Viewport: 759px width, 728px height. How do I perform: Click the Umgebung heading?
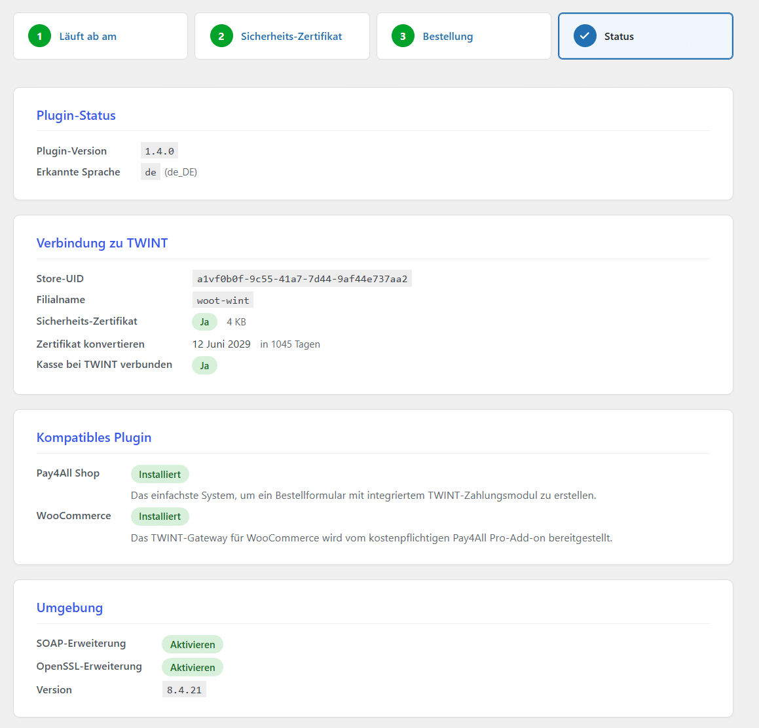69,608
